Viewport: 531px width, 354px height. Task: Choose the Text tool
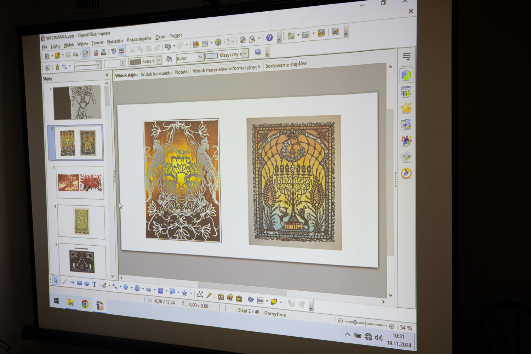(x=94, y=284)
